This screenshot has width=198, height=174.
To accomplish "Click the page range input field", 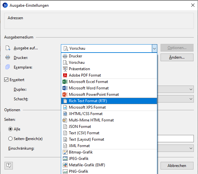I will 176,138.
